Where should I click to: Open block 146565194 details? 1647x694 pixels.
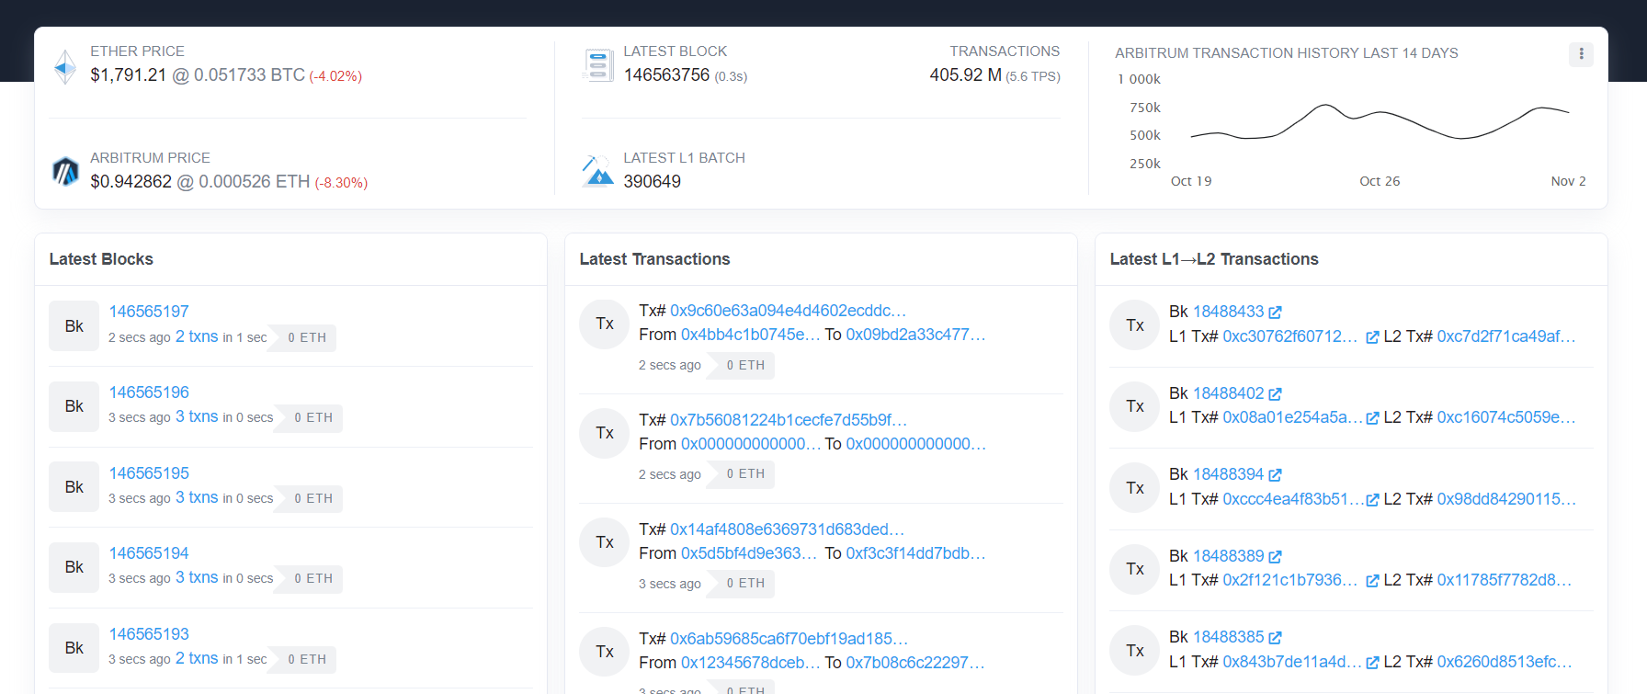[x=149, y=553]
